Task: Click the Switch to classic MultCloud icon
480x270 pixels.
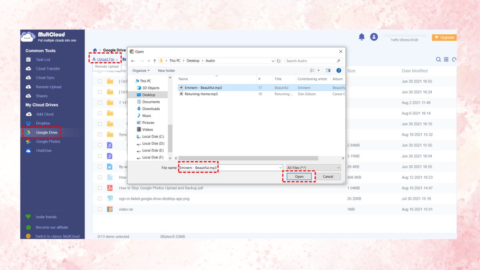Action: [x=28, y=236]
